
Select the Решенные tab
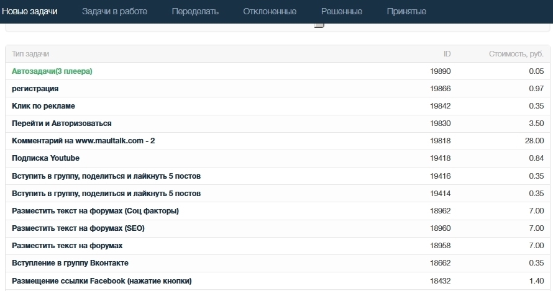341,12
